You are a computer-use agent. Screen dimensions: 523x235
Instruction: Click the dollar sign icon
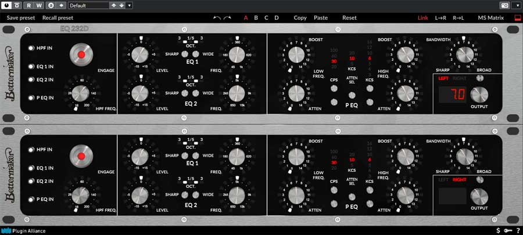(x=499, y=230)
